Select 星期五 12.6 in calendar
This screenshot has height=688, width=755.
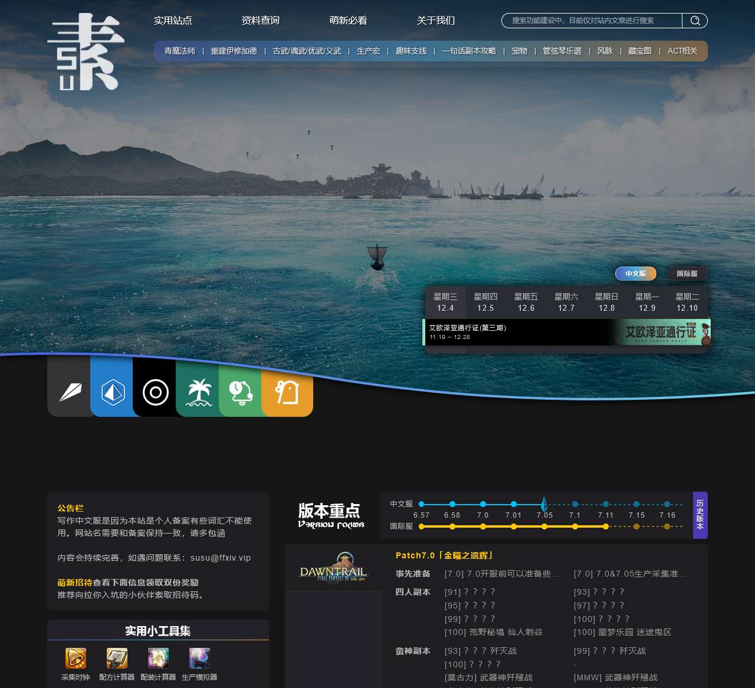526,302
